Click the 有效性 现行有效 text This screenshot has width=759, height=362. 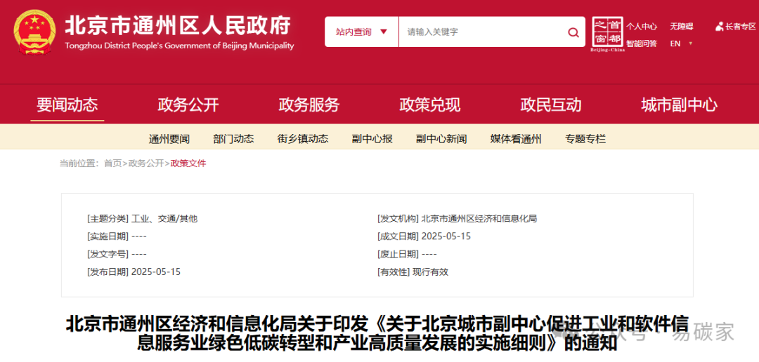click(413, 271)
